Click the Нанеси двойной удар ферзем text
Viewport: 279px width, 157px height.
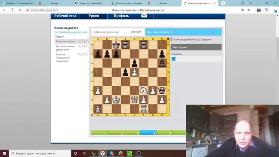point(192,40)
